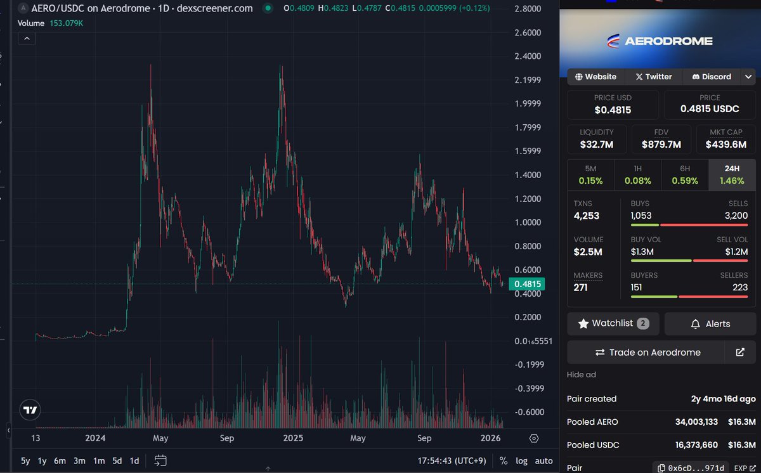This screenshot has height=473, width=761.
Task: Set chart range to 6m
Action: tap(60, 461)
